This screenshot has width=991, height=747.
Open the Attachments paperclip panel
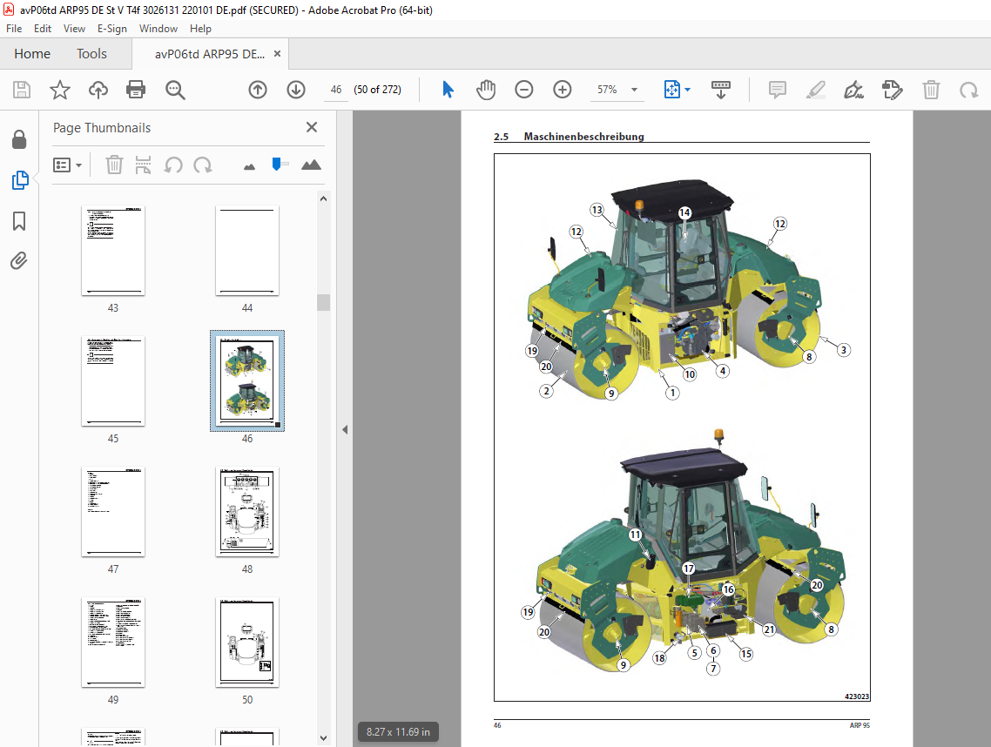19,260
